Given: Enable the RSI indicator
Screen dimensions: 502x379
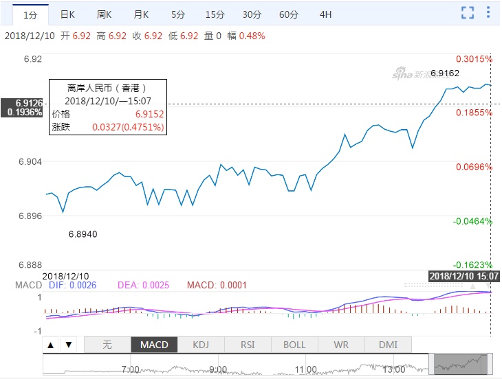Looking at the screenshot, I should [248, 345].
